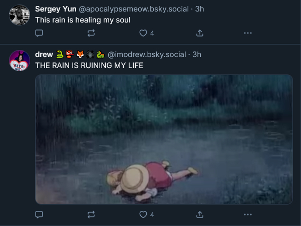
Task: Open Sergey Yun's post 3h timestamp
Action: pos(199,9)
